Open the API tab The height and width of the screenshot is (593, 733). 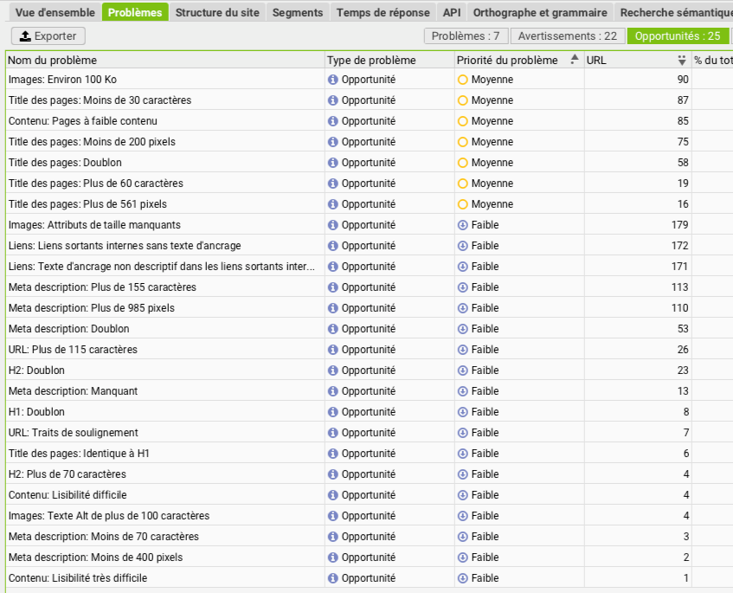[x=452, y=12]
